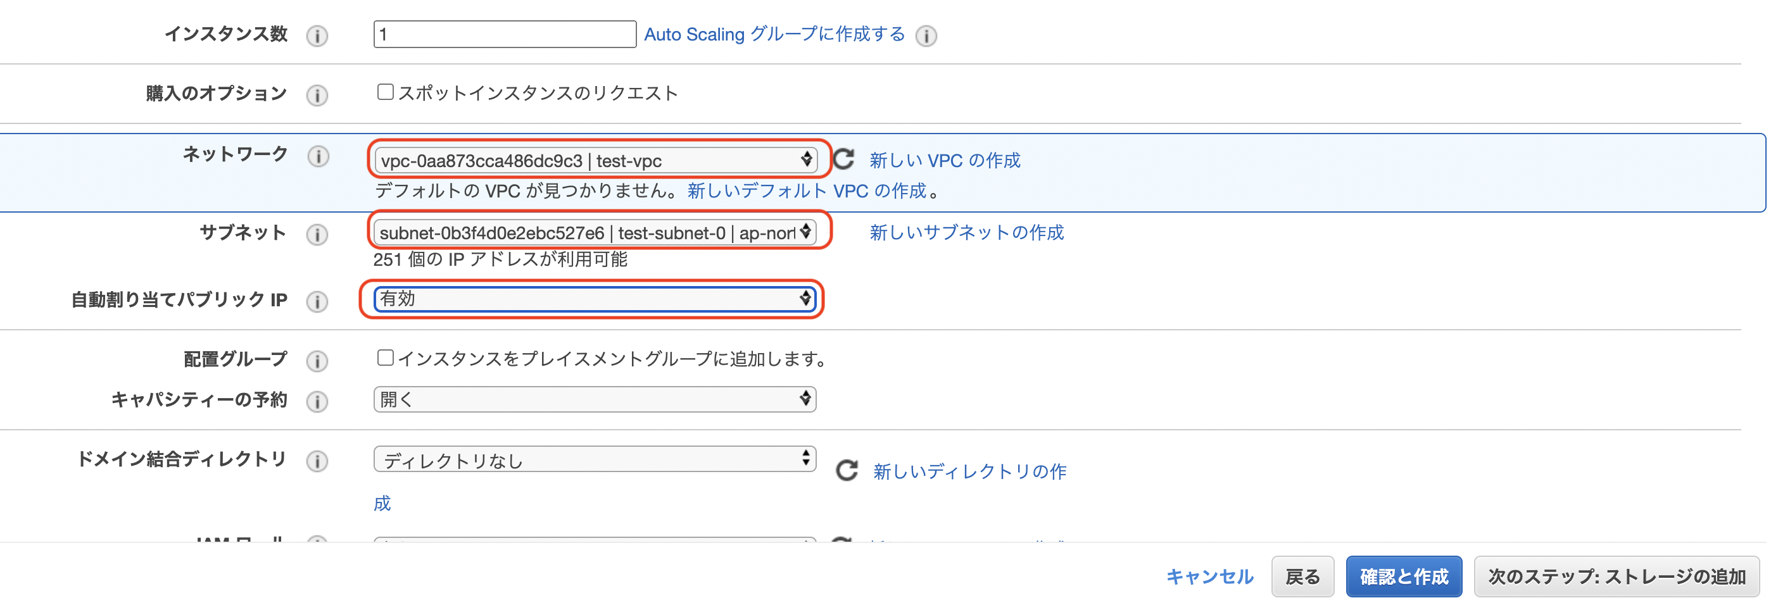Click the info icon for キャパシティーの予約

tap(317, 401)
